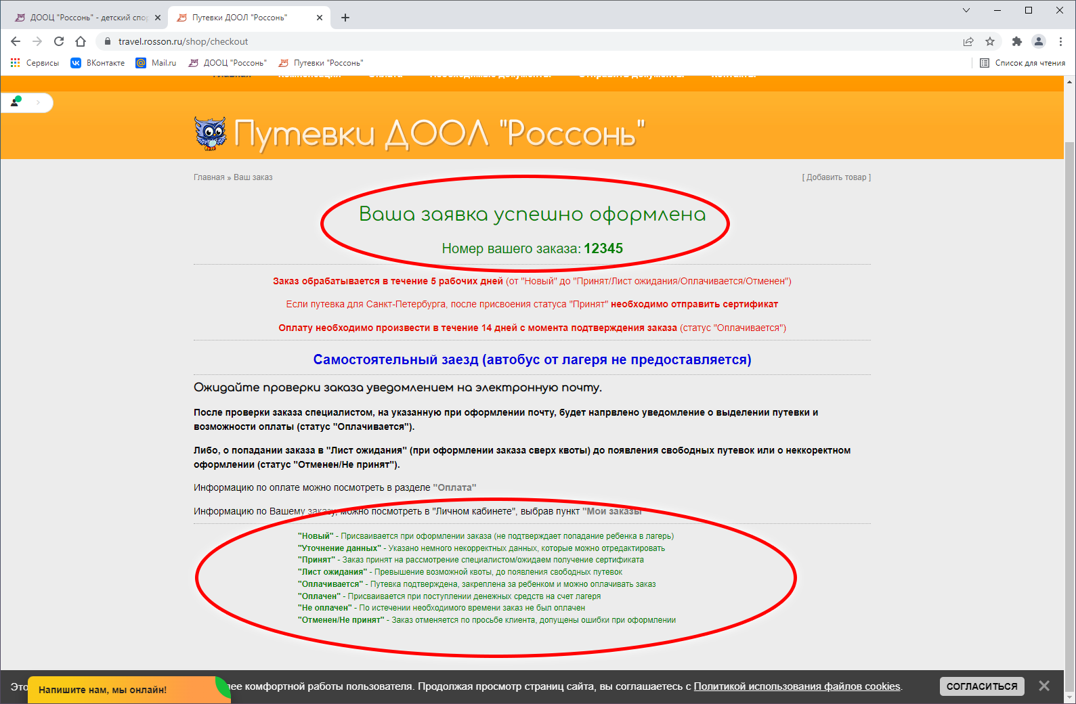Open the ВКонтакте bookmark
This screenshot has height=704, width=1076.
tap(98, 63)
